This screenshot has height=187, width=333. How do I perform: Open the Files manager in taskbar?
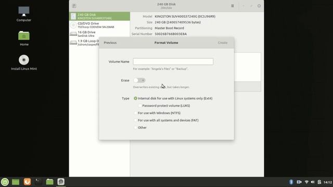pos(50,182)
